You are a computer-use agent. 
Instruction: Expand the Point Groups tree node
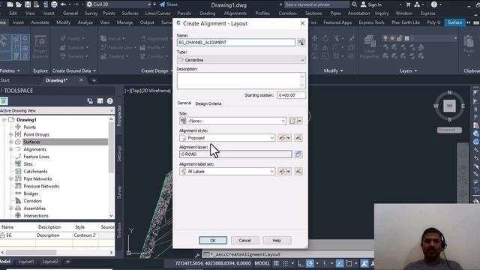coord(10,134)
